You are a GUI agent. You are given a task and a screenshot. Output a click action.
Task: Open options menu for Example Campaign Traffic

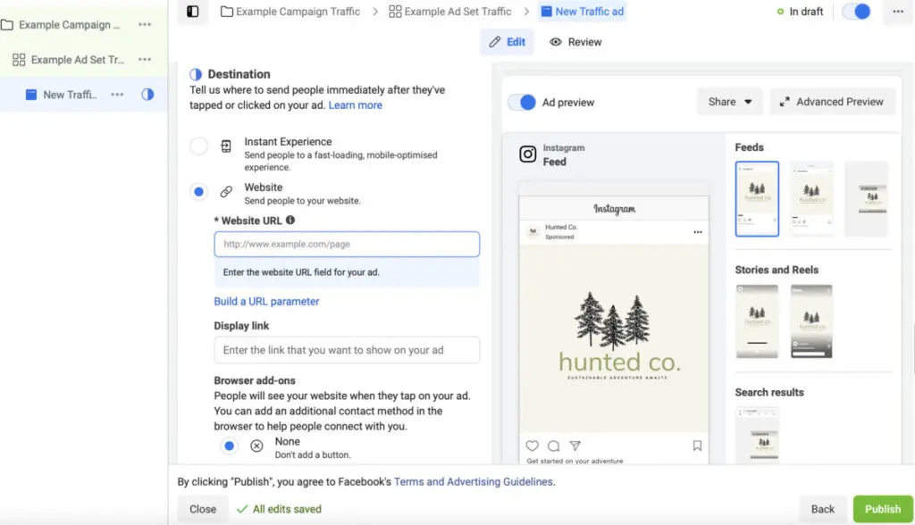click(145, 25)
